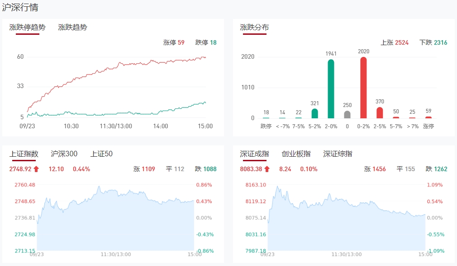Screen dimensions: 457x266
Task: Select the 涨跌停趋势 tab
Action: pos(27,27)
